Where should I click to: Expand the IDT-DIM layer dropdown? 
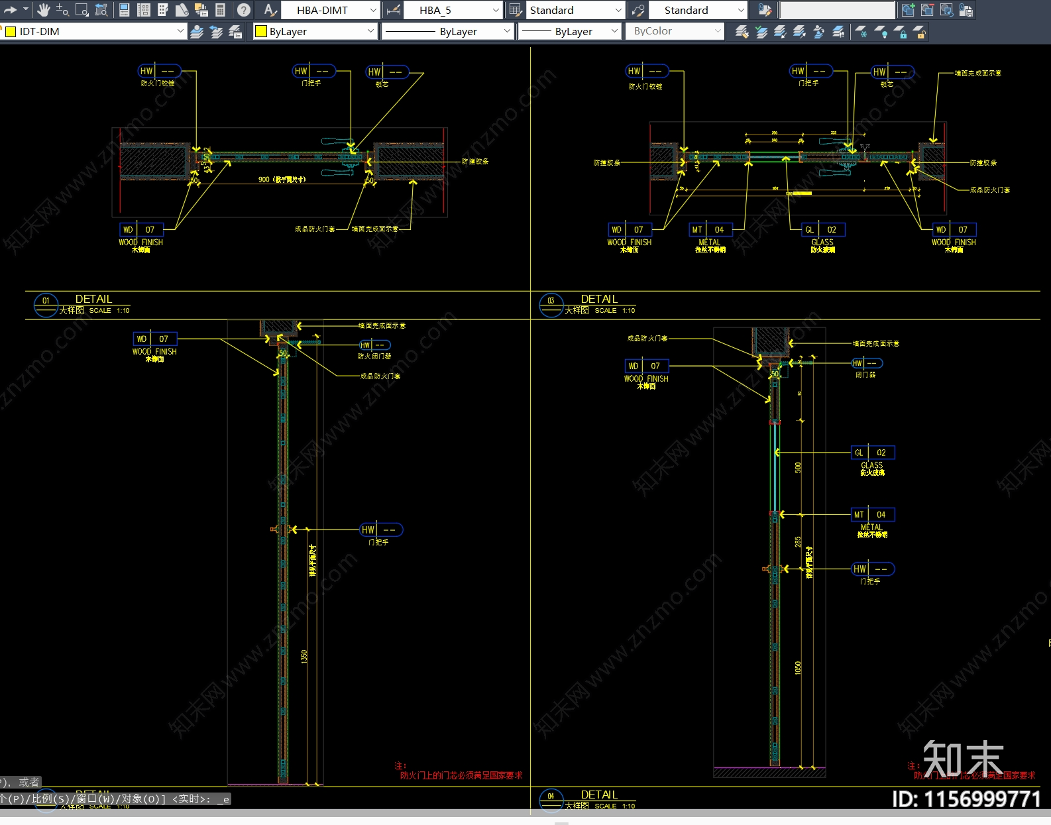pyautogui.click(x=180, y=31)
